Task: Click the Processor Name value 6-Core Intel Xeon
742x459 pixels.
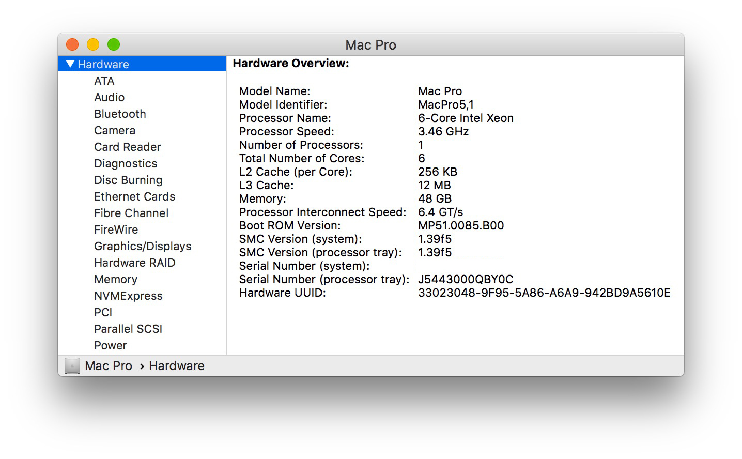Action: (466, 118)
